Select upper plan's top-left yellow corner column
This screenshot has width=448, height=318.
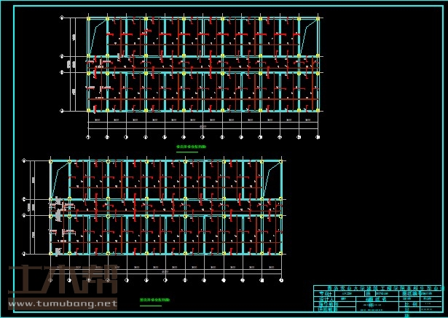[x=88, y=17]
